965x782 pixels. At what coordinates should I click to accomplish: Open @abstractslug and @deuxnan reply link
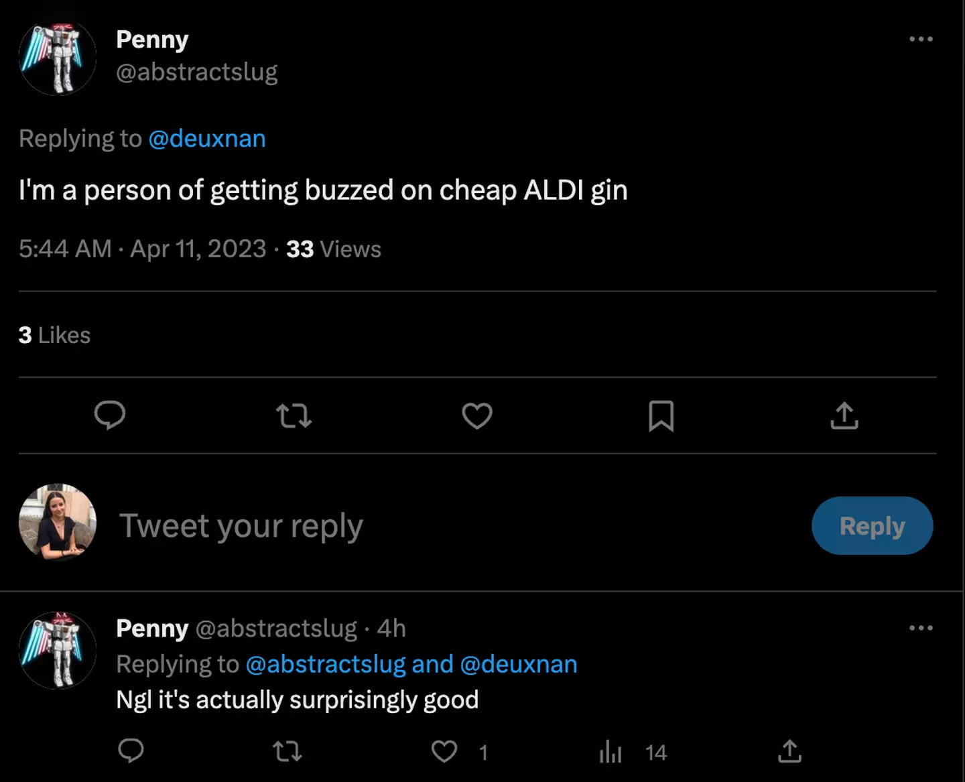click(411, 664)
